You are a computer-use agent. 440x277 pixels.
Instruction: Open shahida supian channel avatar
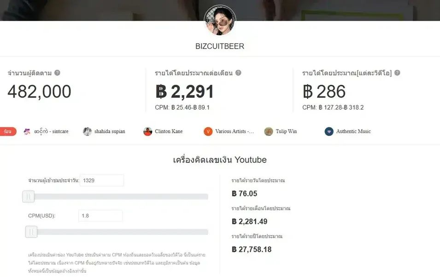(87, 131)
